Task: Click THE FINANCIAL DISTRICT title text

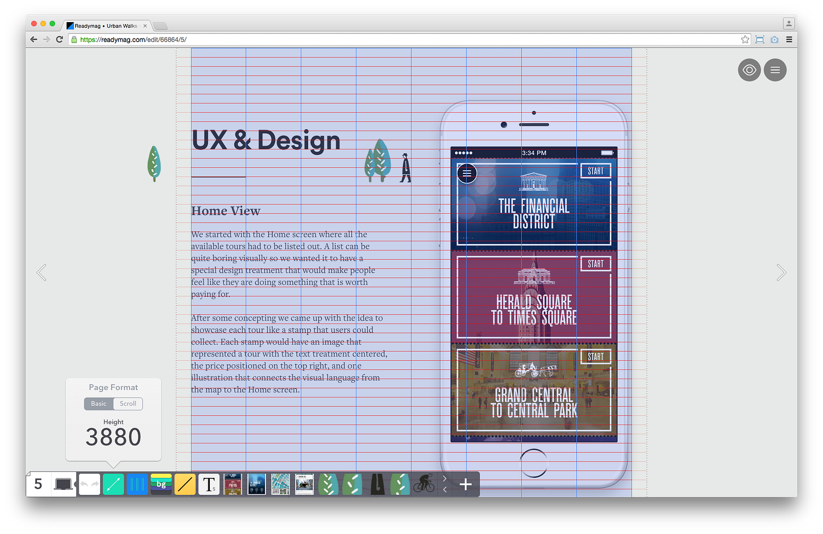Action: pyautogui.click(x=534, y=213)
